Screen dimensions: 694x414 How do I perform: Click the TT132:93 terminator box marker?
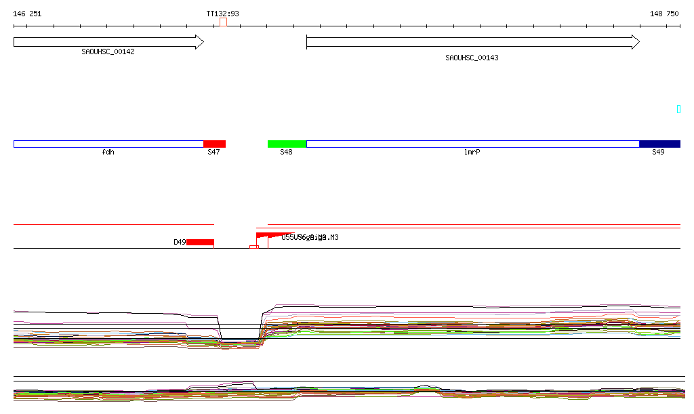(223, 22)
